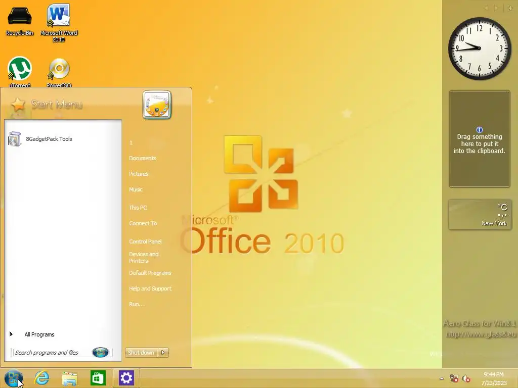Click the previous page arrow on gadget sidebar
518x388 pixels.
(x=486, y=8)
